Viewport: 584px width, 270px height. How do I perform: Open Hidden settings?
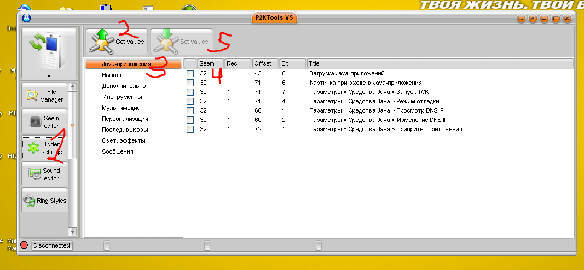coord(44,148)
